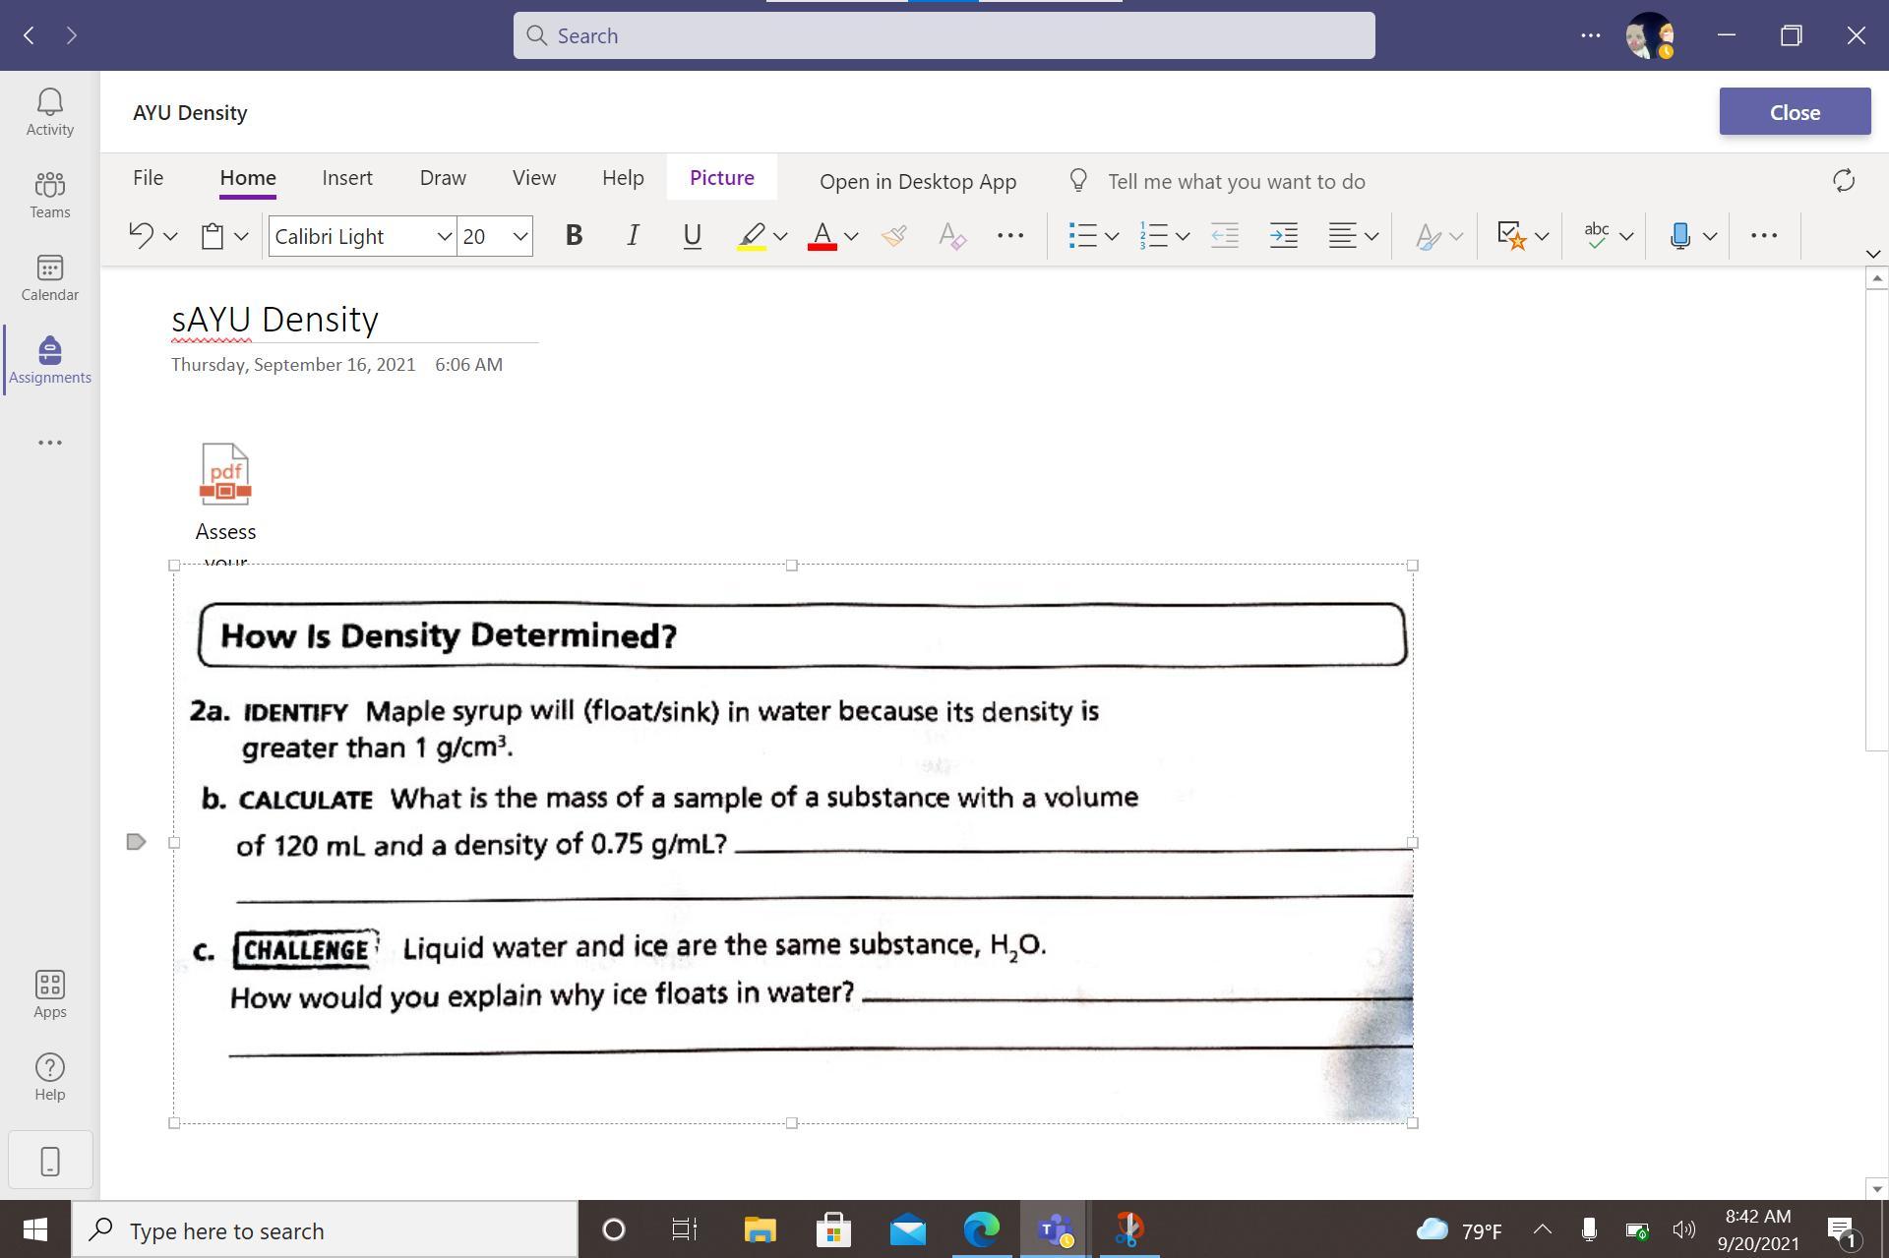Switch to the Insert ribbon tab
The height and width of the screenshot is (1258, 1889).
pyautogui.click(x=346, y=178)
